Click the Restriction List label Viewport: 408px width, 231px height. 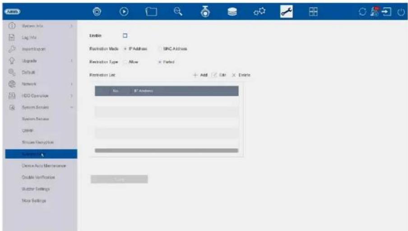(x=102, y=75)
